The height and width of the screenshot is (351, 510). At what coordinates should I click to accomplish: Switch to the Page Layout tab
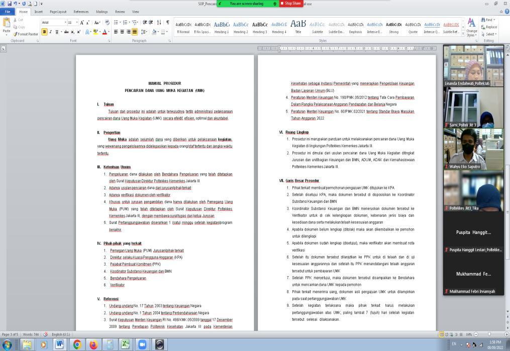58,12
